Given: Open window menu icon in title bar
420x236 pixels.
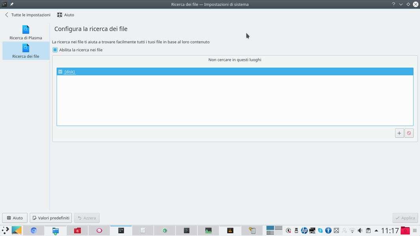Looking at the screenshot, I should coord(4,4).
